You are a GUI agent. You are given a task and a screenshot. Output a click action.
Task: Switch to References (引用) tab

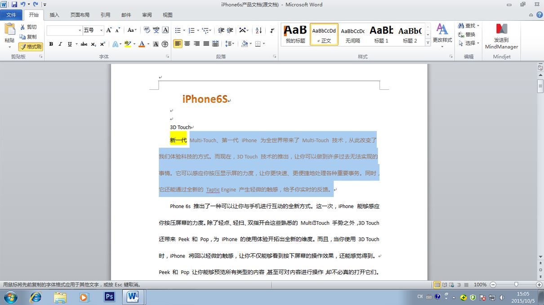tap(105, 15)
